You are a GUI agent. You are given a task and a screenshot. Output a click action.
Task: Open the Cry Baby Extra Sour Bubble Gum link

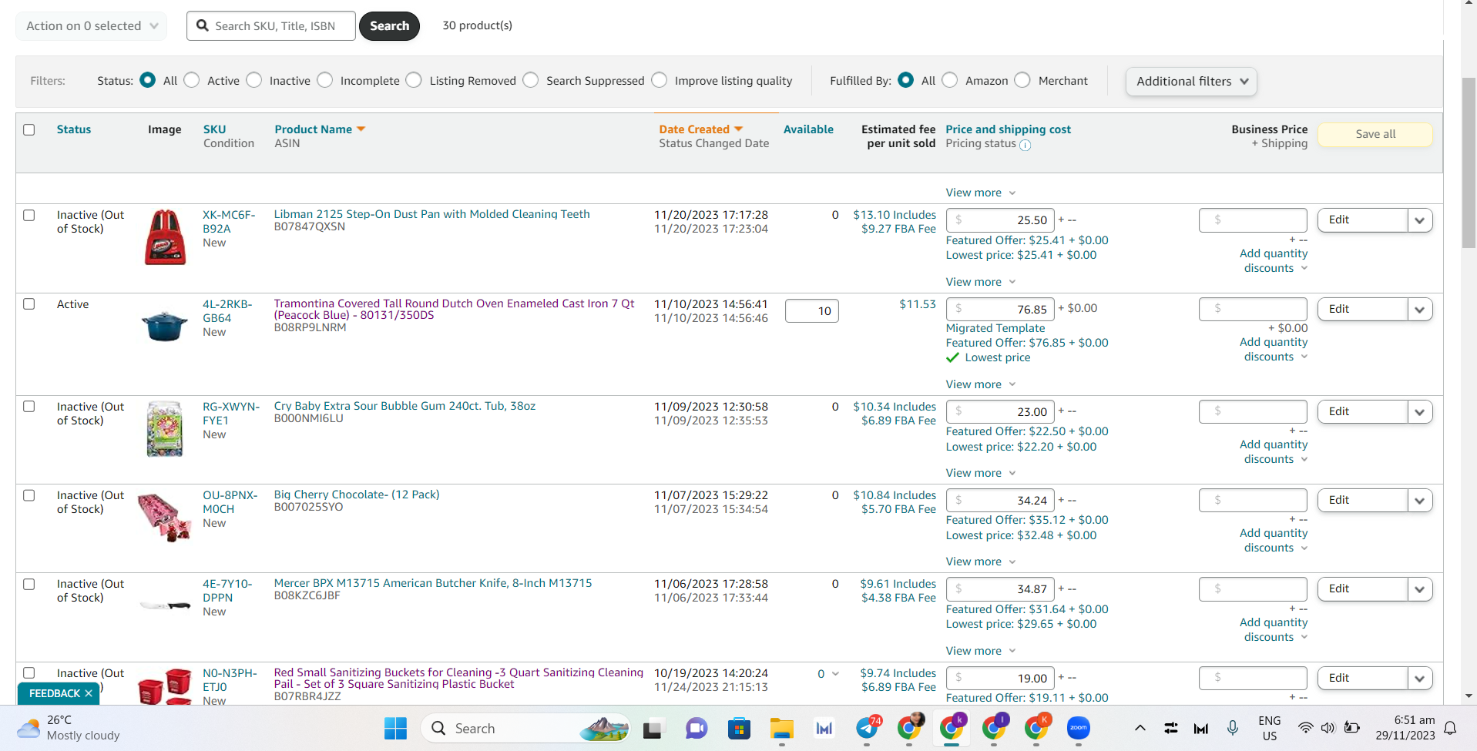[x=404, y=406]
